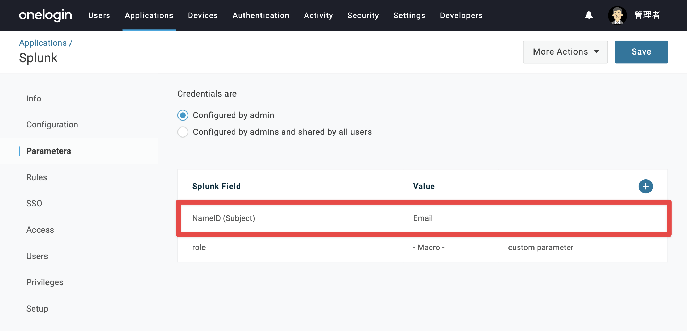This screenshot has height=331, width=687.
Task: Open the Applications top menu
Action: tap(149, 15)
